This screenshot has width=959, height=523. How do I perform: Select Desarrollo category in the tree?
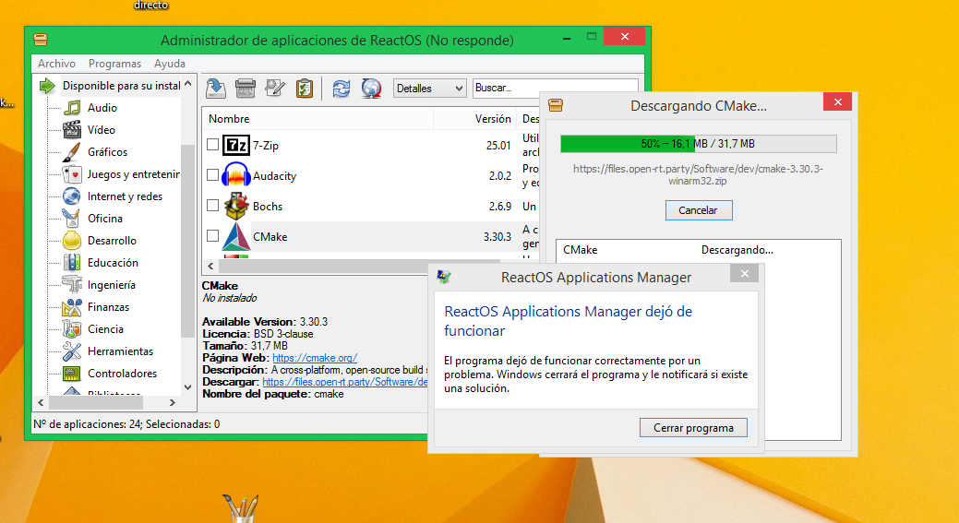[112, 241]
